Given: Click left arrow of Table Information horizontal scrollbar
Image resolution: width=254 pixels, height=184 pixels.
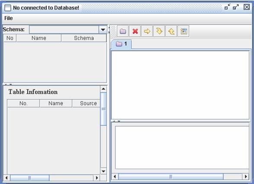Looking at the screenshot, I should [x=6, y=178].
